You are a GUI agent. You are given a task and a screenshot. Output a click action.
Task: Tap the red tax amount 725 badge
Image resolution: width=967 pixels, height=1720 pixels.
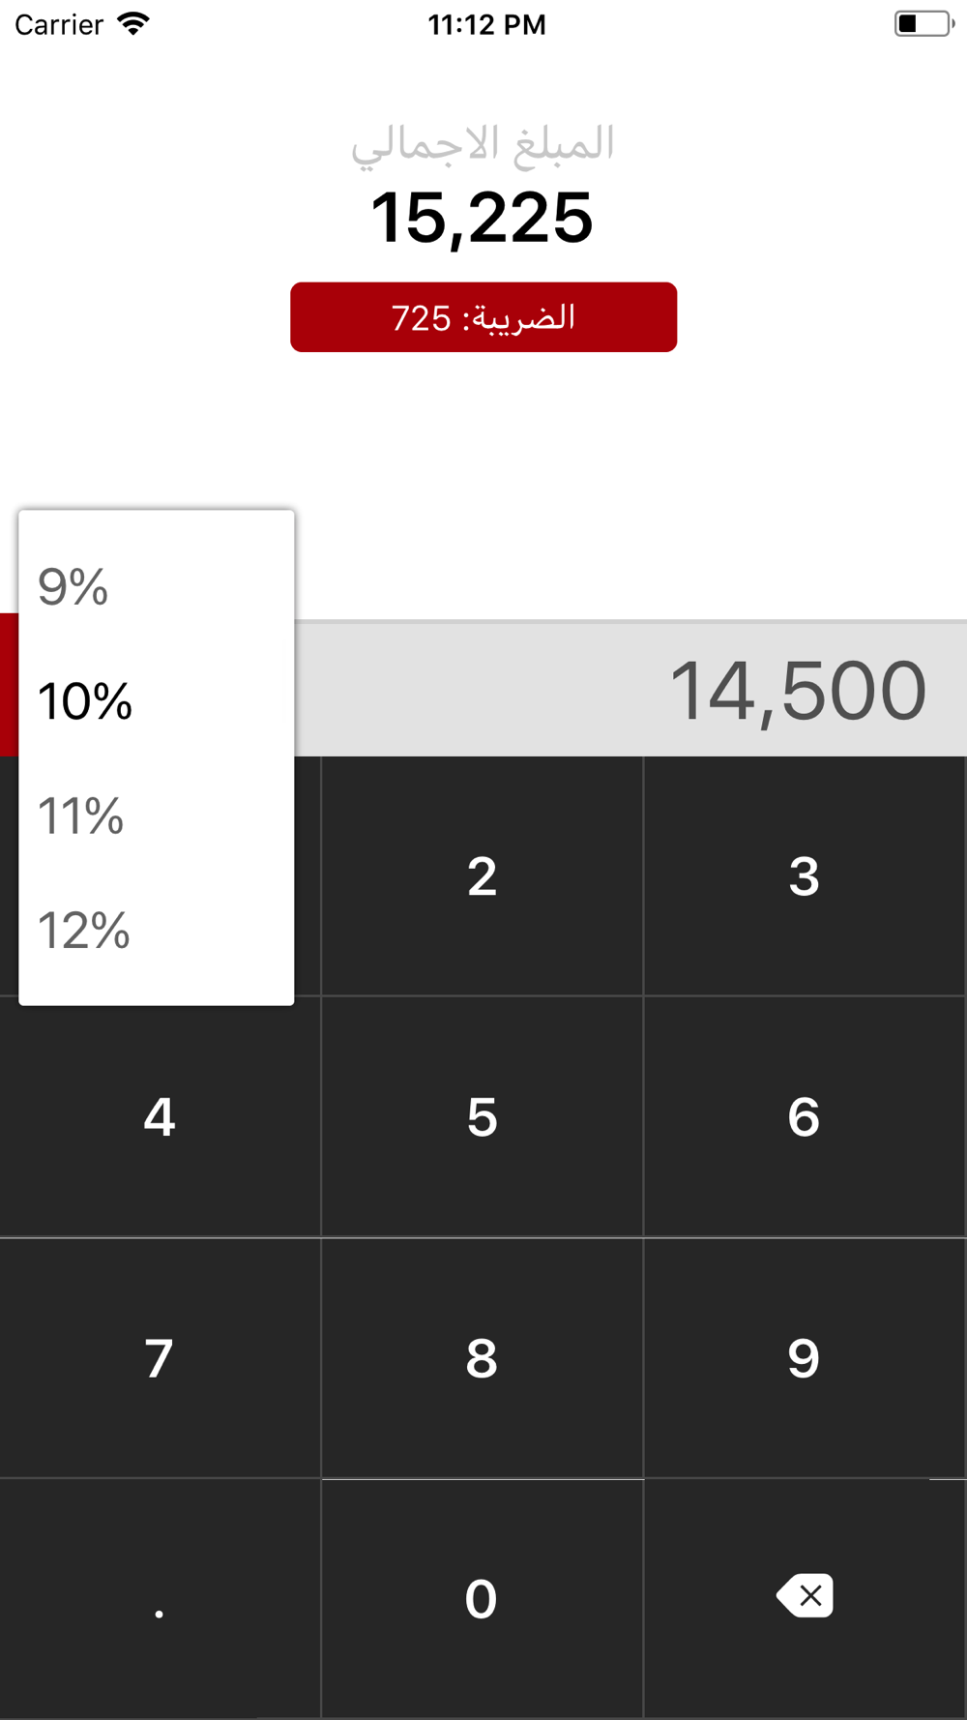click(483, 317)
